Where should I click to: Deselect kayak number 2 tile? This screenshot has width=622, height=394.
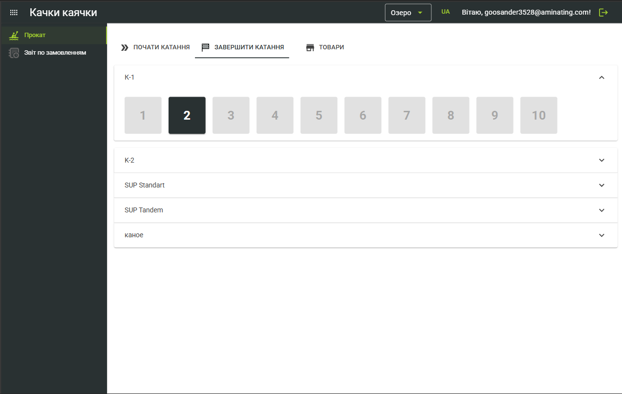pos(187,115)
